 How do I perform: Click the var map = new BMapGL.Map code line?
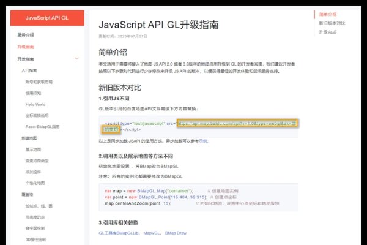pyautogui.click(x=171, y=191)
